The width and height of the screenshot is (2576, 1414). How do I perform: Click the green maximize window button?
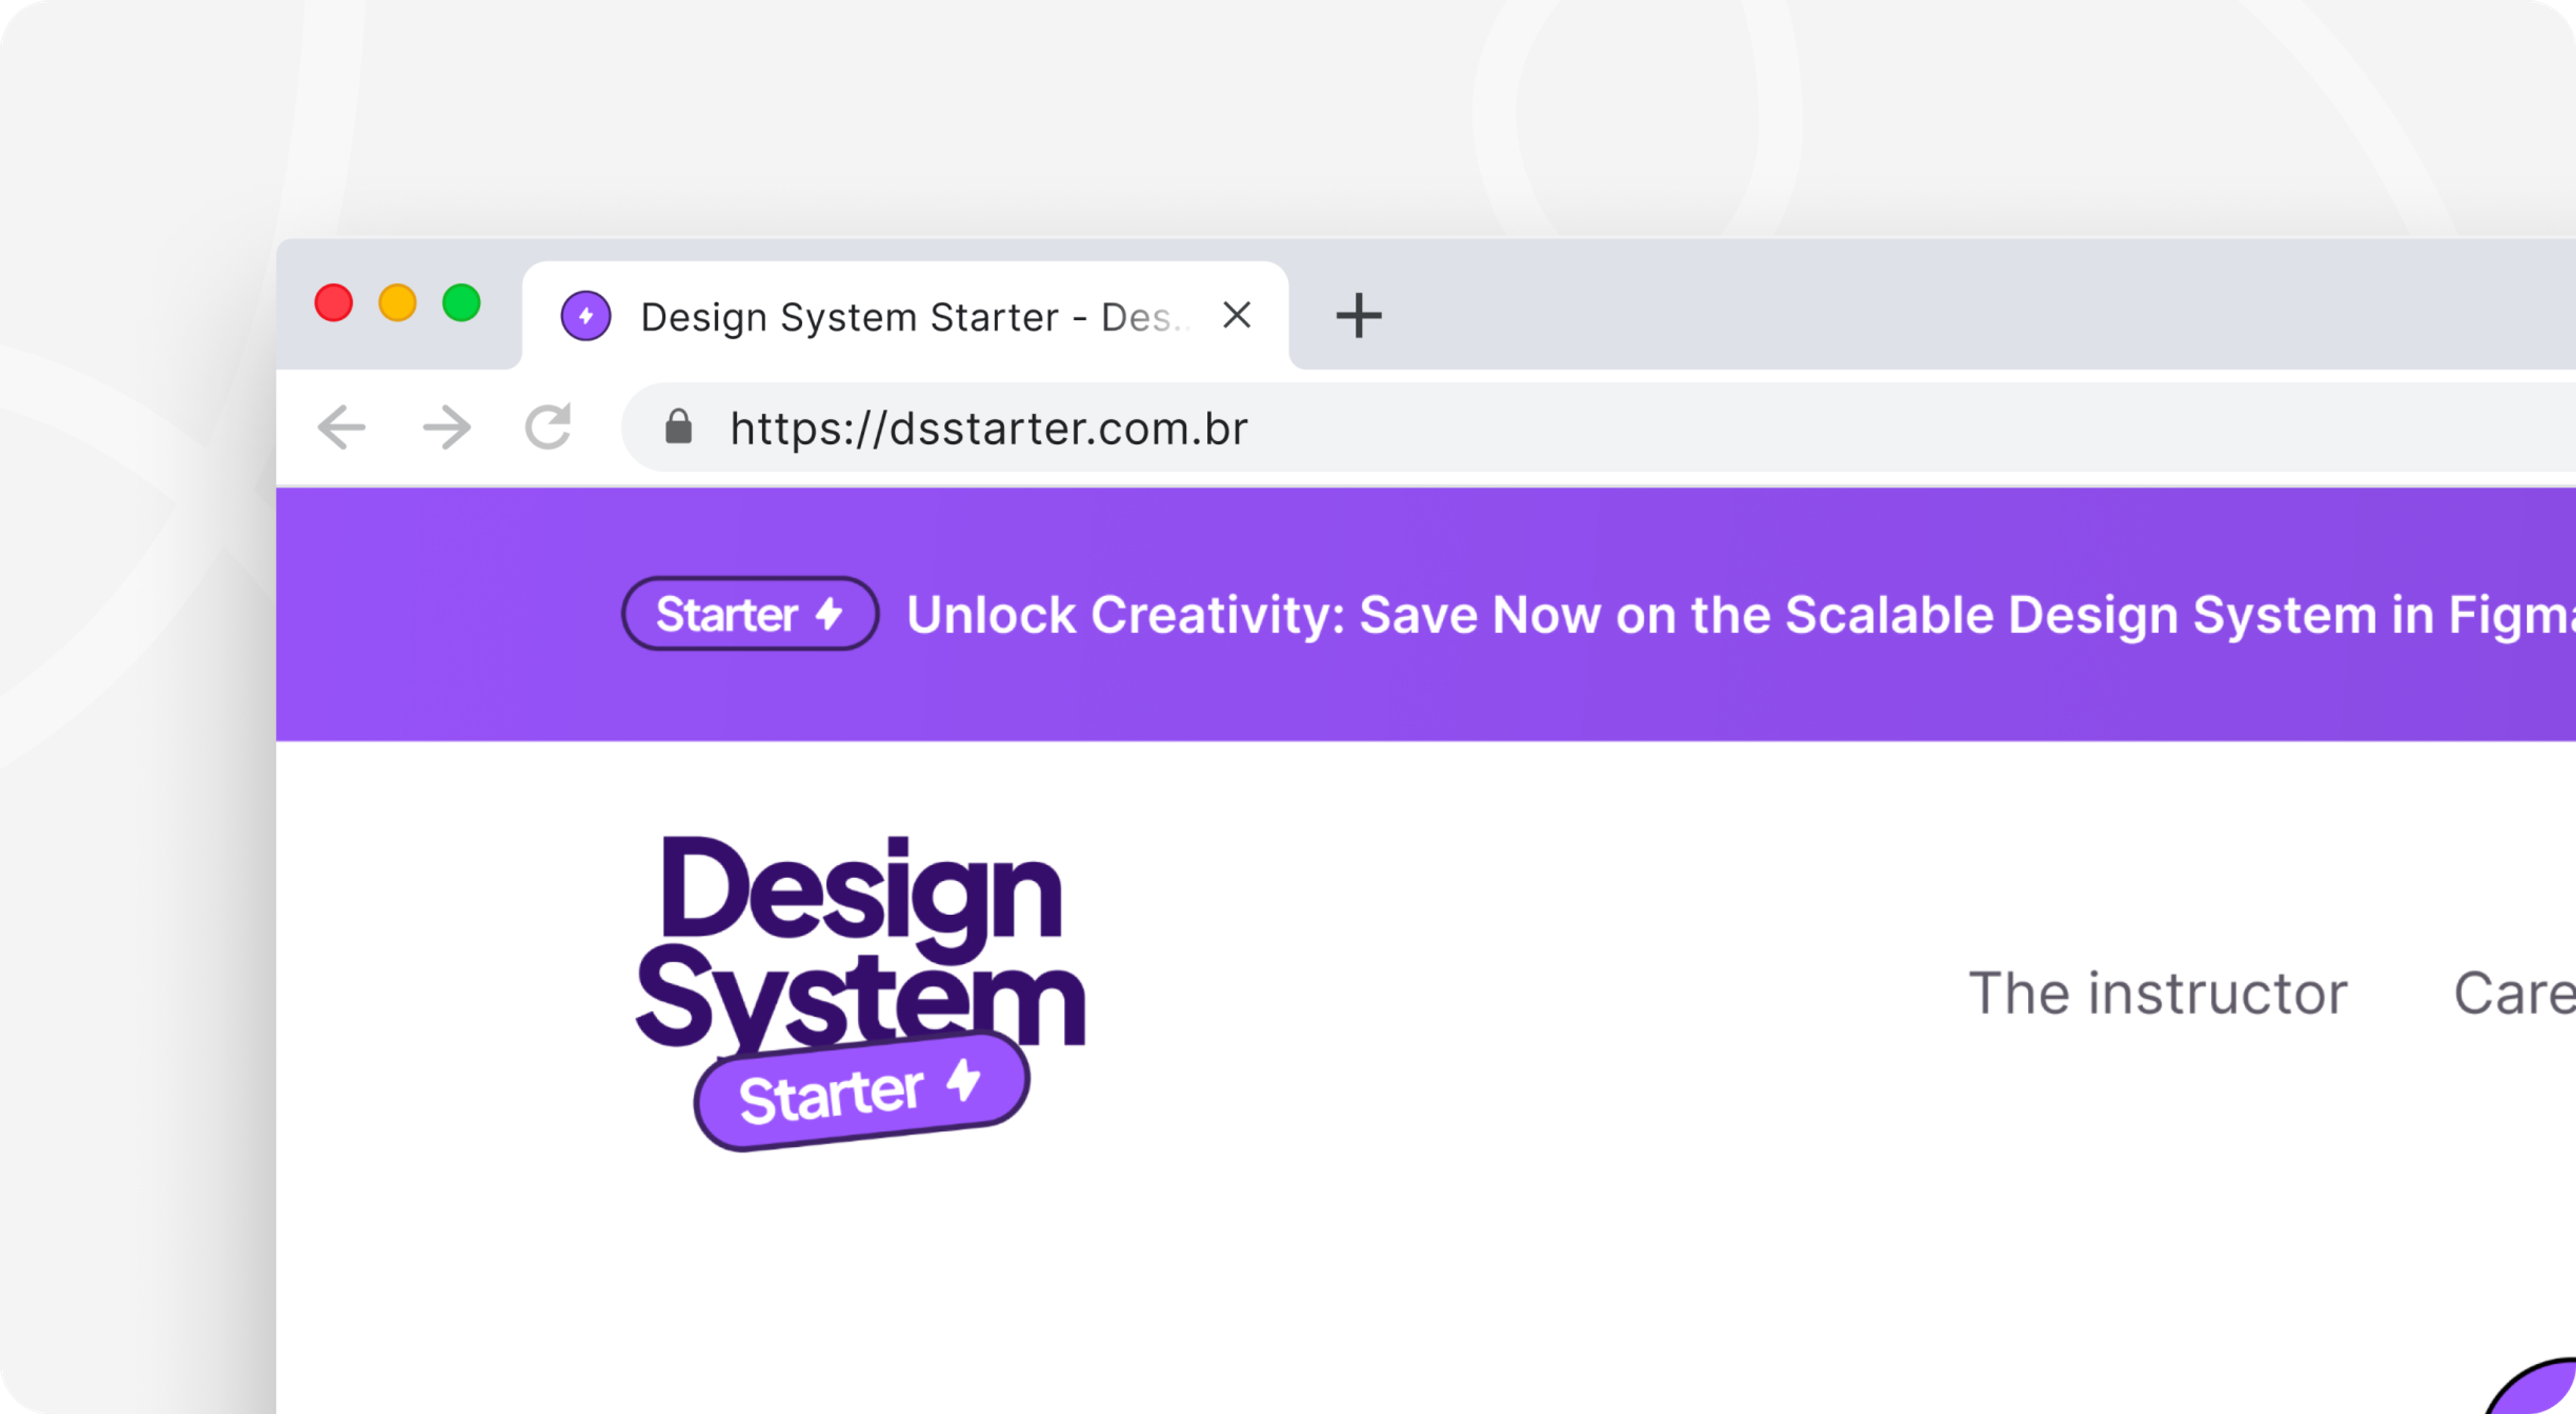(x=462, y=303)
